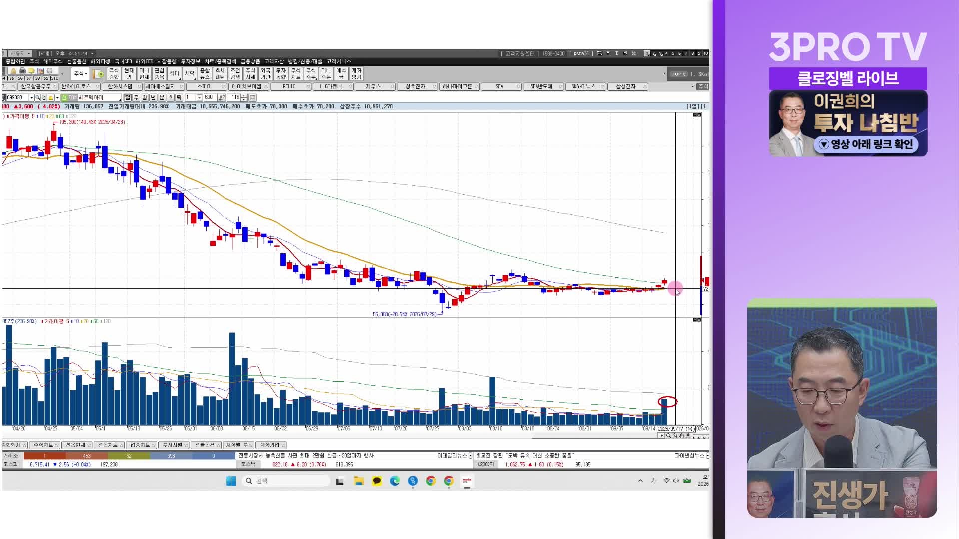Show hidden system tray icons chevron

640,481
